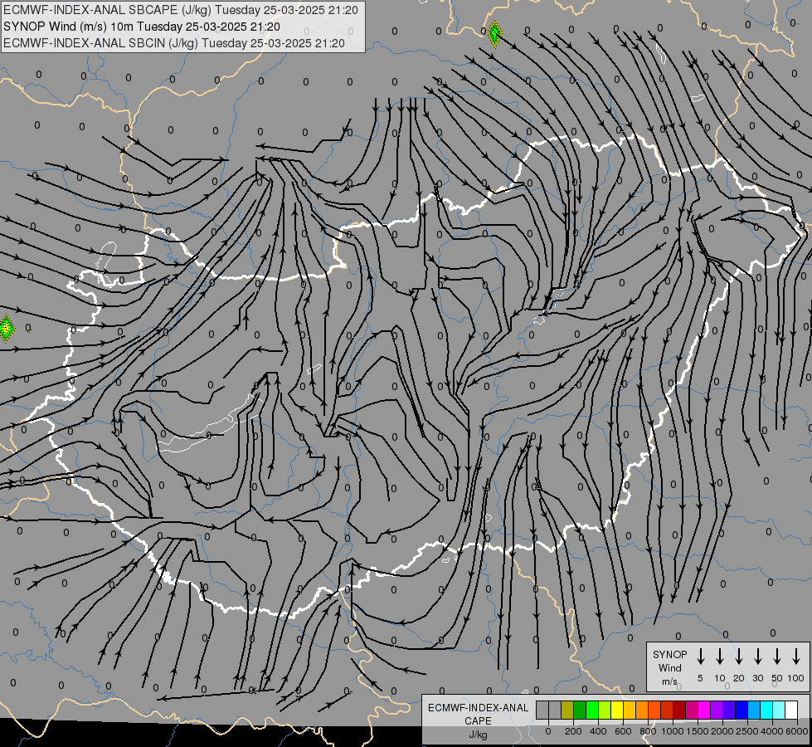Select the pure blue swatch before 2500
The image size is (812, 747).
[741, 710]
